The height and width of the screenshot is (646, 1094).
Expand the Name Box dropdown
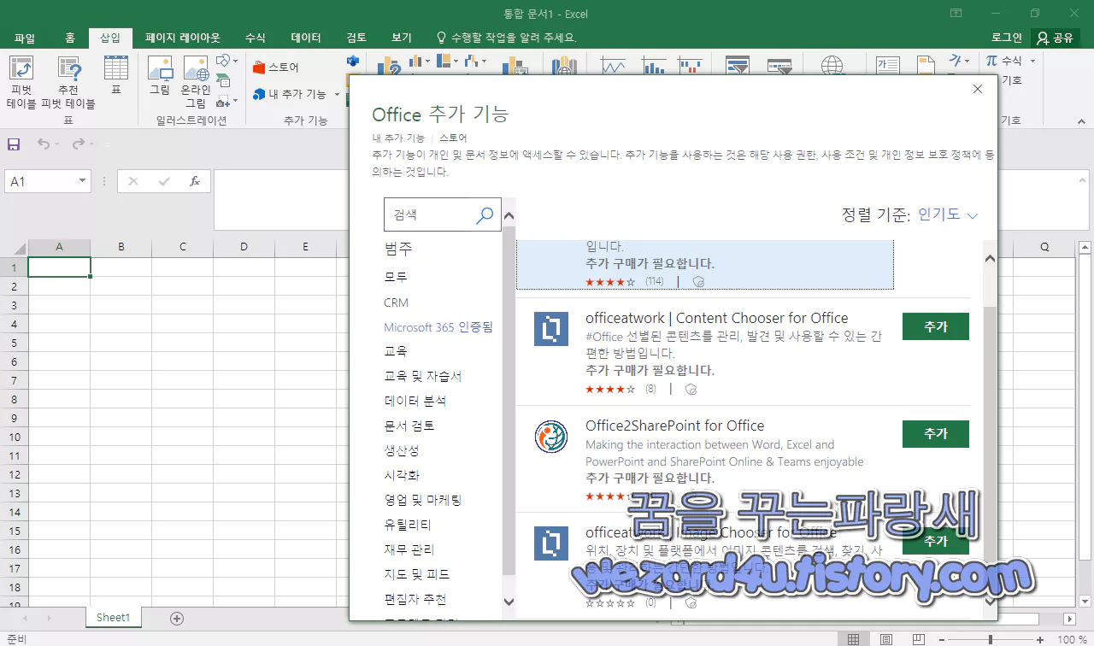coord(83,181)
